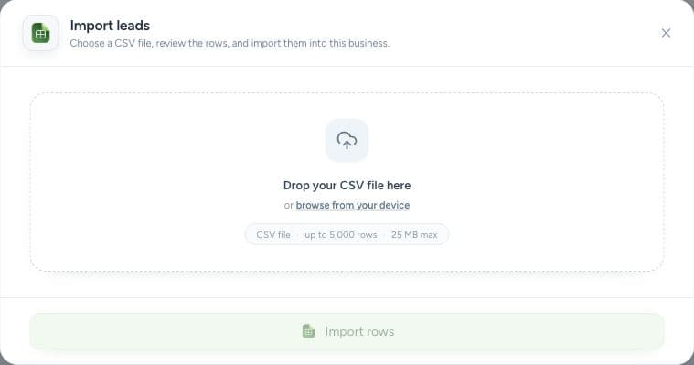Click the Choose a CSV file description text
694x365 pixels.
(230, 43)
